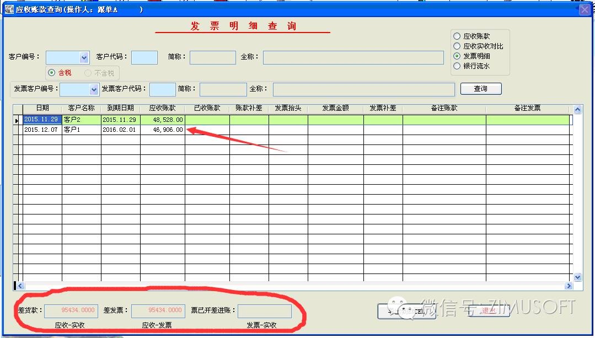Open the 客户编号 dropdown list
Image resolution: width=595 pixels, height=338 pixels.
pos(84,57)
